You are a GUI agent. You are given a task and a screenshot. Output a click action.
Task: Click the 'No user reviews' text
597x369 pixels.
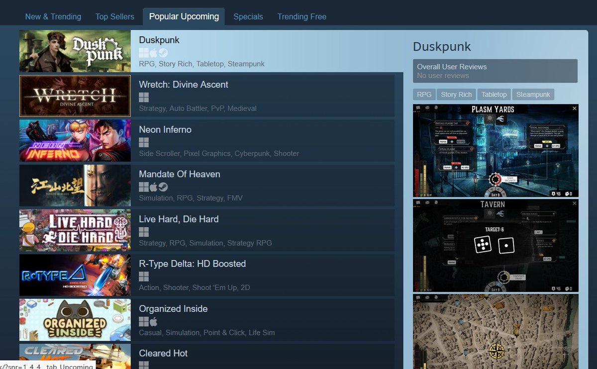coord(443,76)
